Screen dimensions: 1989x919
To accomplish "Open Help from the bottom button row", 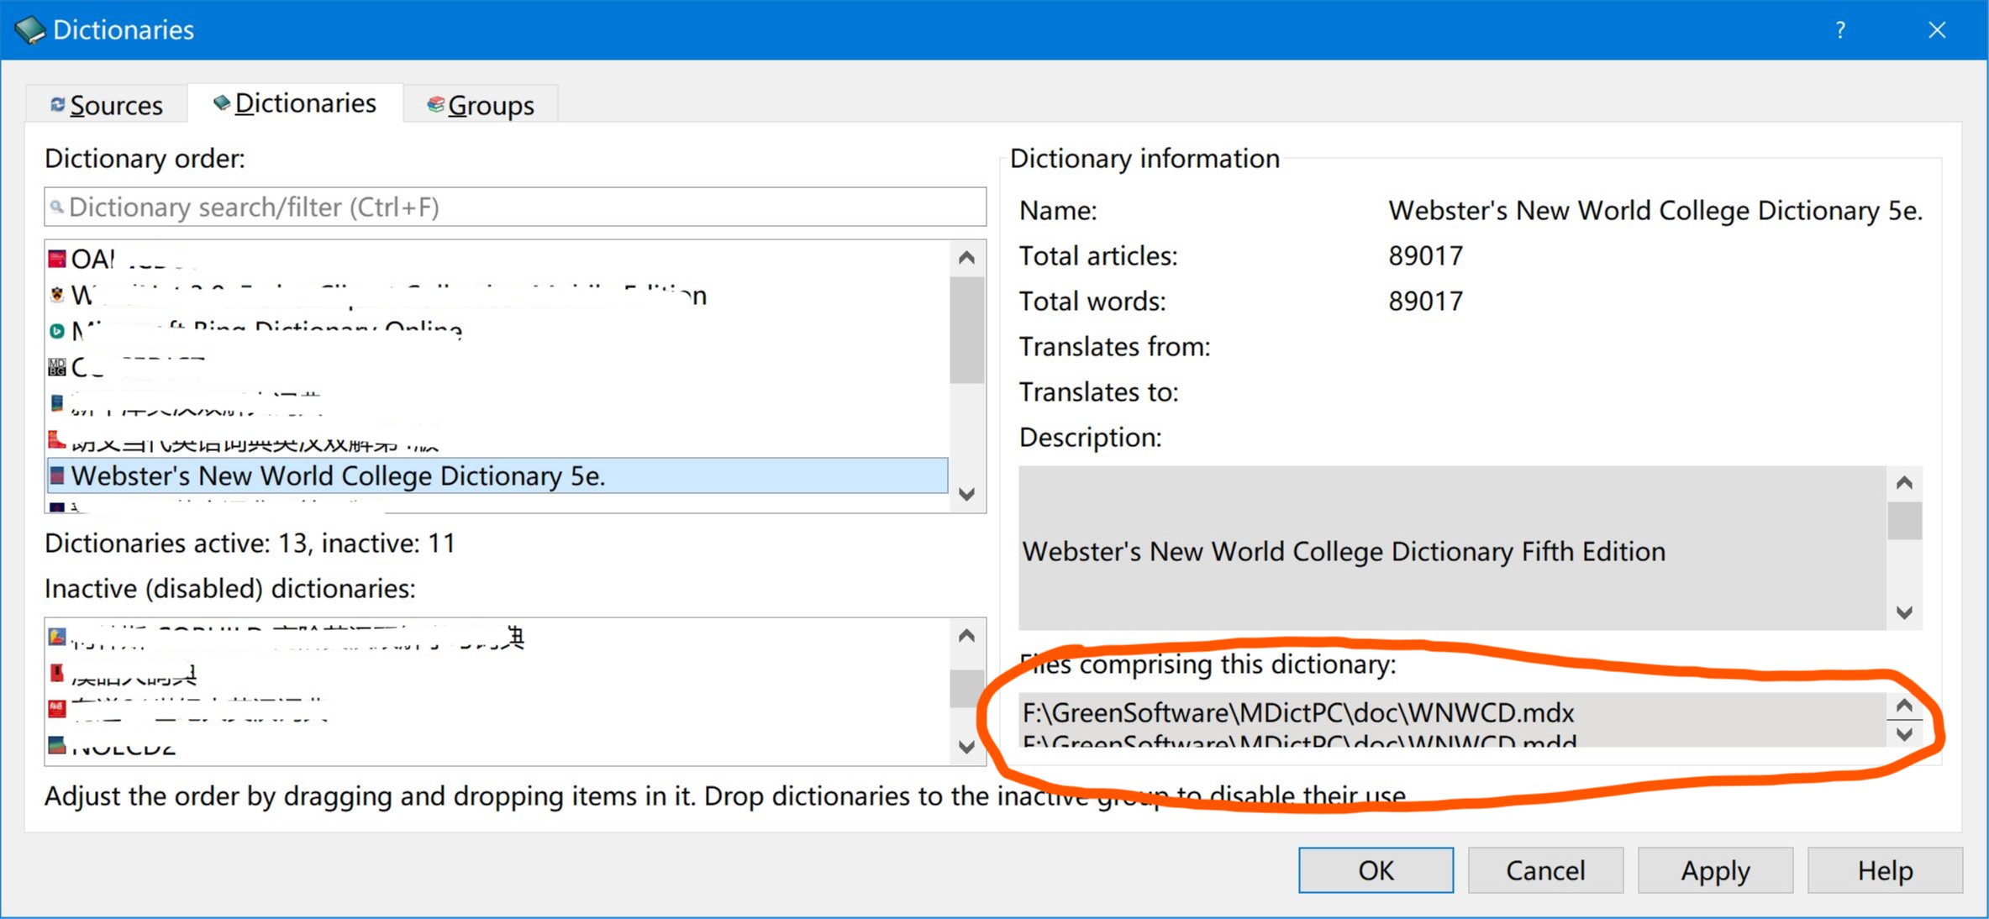I will click(x=1885, y=870).
